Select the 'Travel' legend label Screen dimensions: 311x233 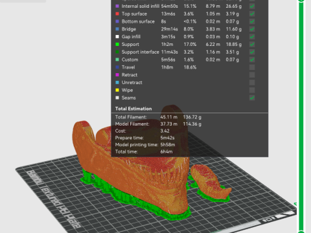[128, 67]
